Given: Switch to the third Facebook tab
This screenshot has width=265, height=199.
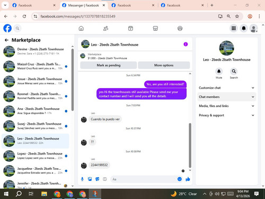Looking at the screenshot, I should coord(132,5).
